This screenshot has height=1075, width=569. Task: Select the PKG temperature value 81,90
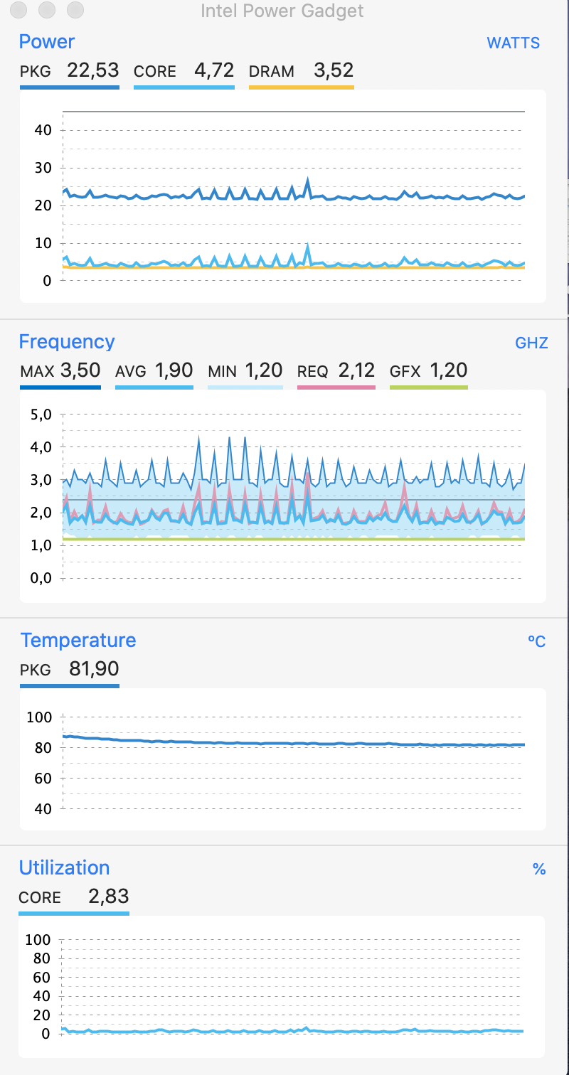click(94, 668)
